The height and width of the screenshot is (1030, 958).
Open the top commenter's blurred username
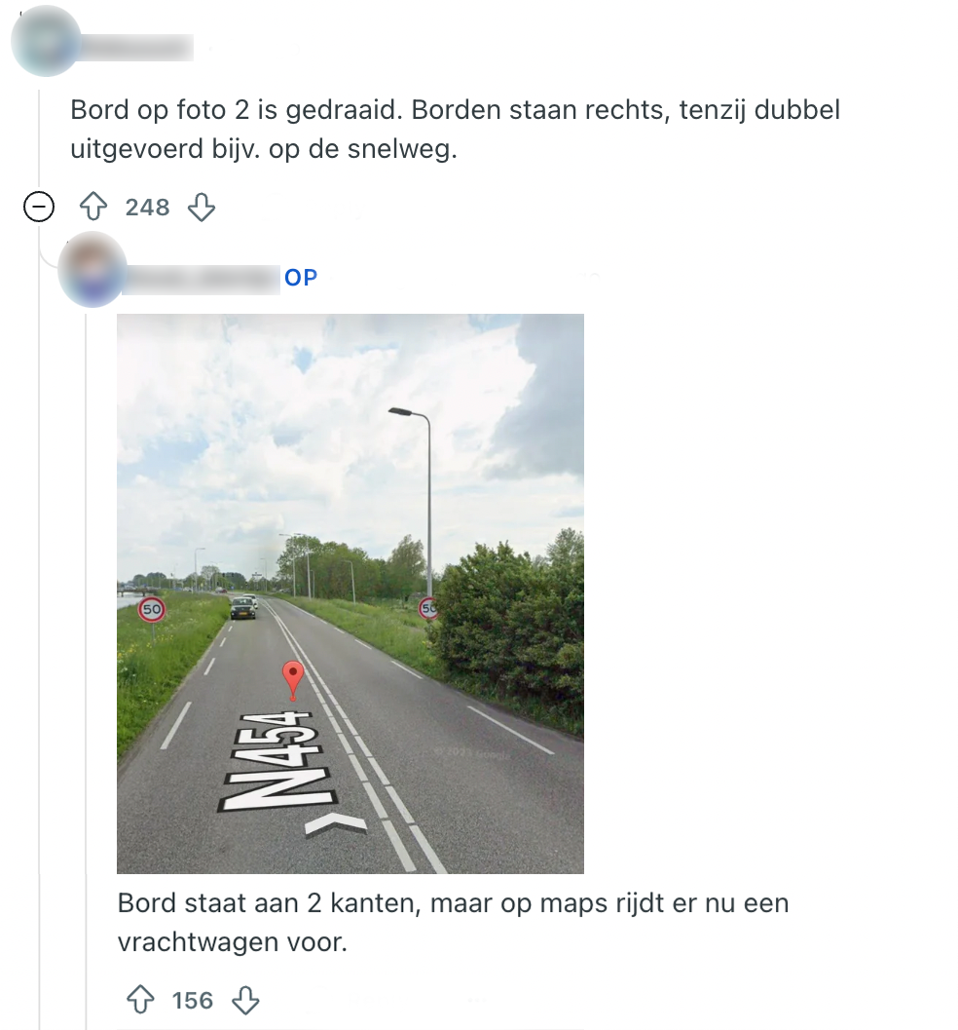pos(136,48)
